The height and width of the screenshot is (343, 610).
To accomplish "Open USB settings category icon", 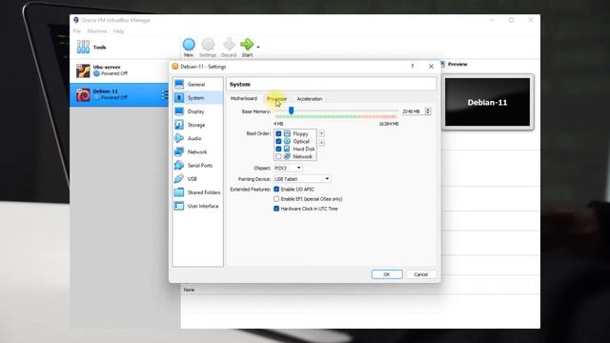I will pos(179,179).
